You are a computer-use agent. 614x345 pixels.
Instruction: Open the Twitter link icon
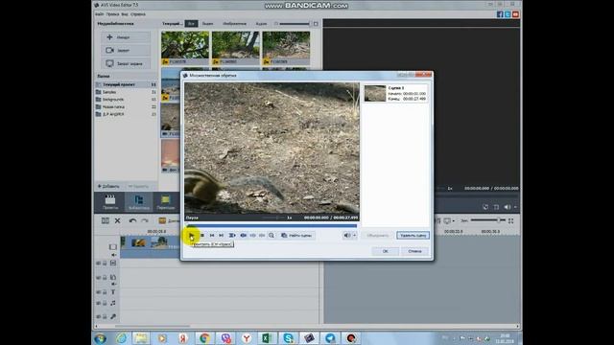[x=508, y=14]
